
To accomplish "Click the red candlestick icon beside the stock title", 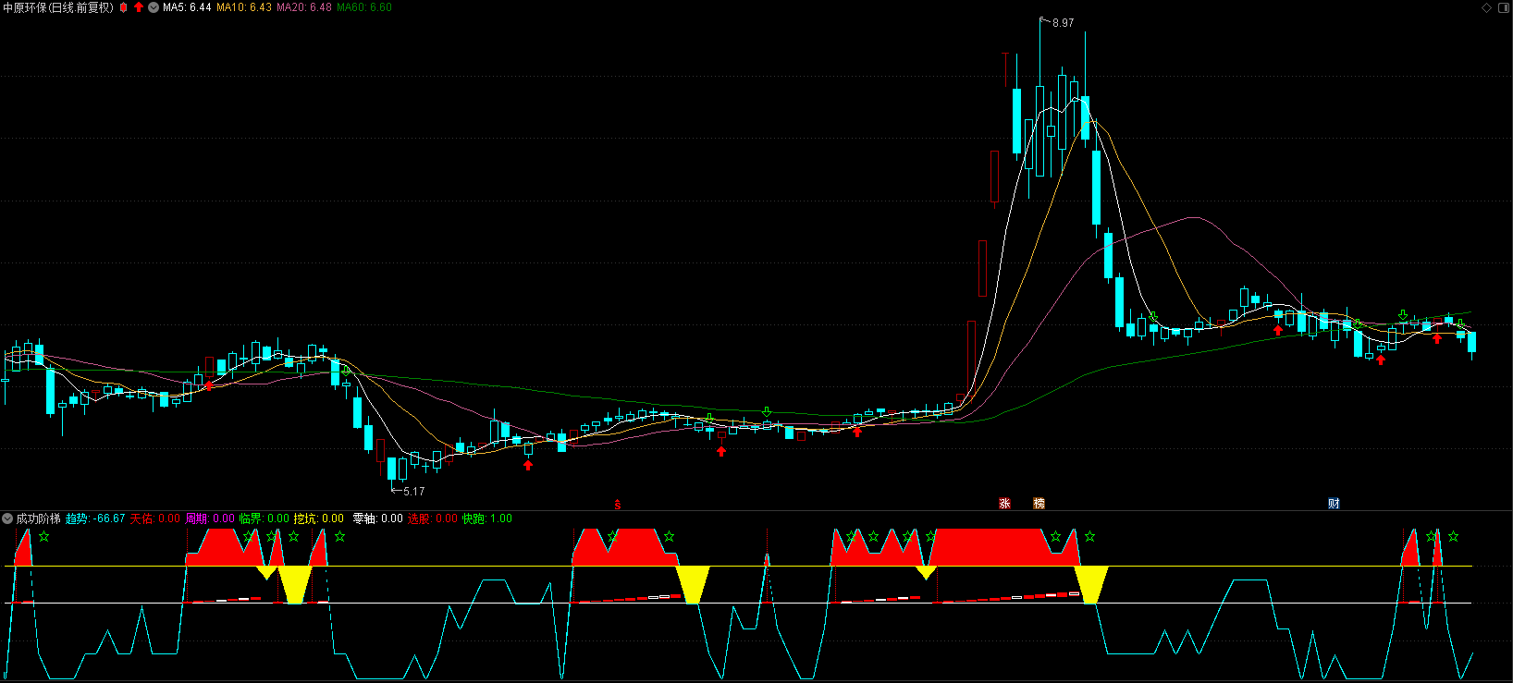I will 124,7.
